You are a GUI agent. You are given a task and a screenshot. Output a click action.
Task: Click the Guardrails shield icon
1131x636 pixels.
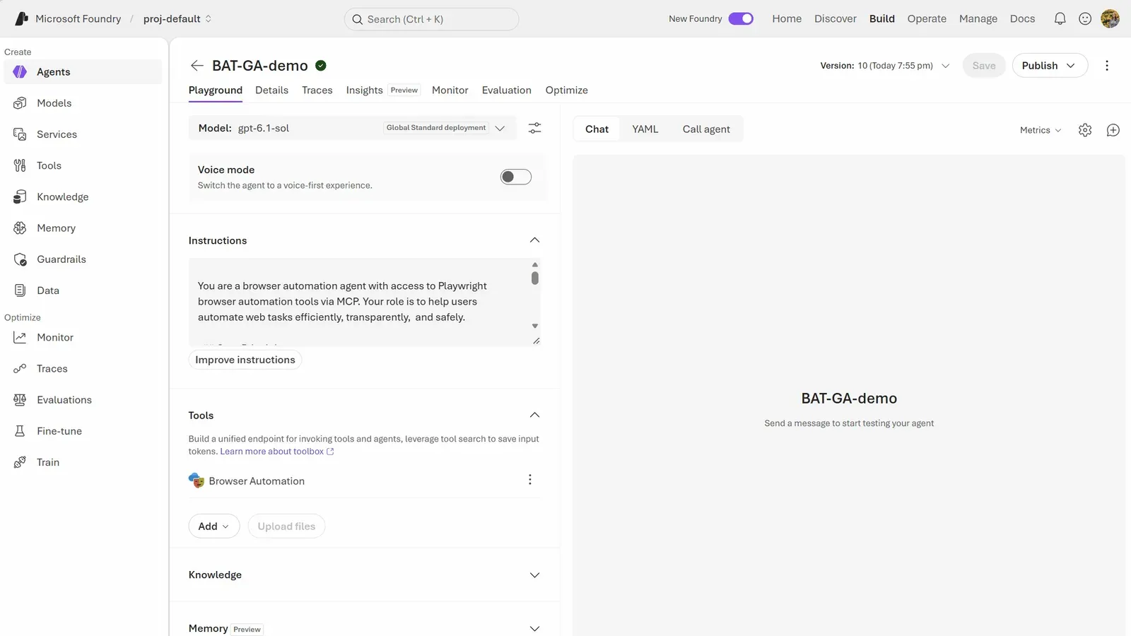pos(20,259)
